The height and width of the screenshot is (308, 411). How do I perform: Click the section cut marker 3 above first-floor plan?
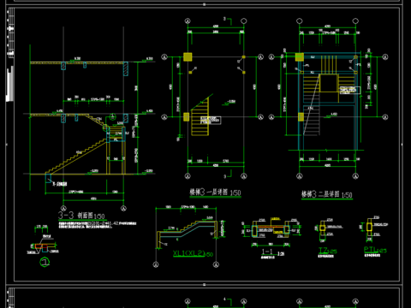click(228, 21)
